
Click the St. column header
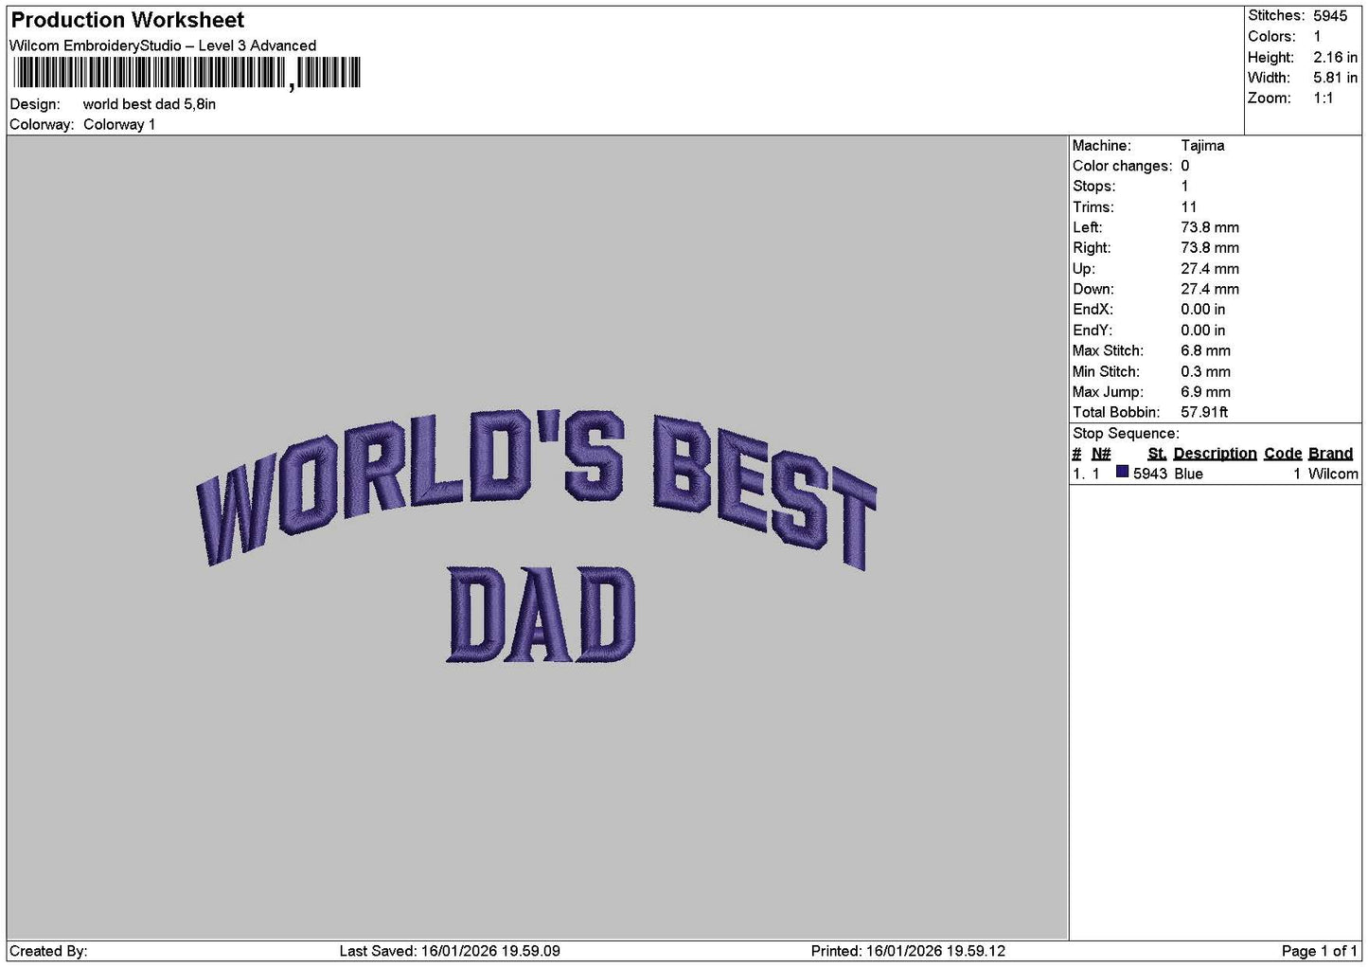[x=1157, y=455]
